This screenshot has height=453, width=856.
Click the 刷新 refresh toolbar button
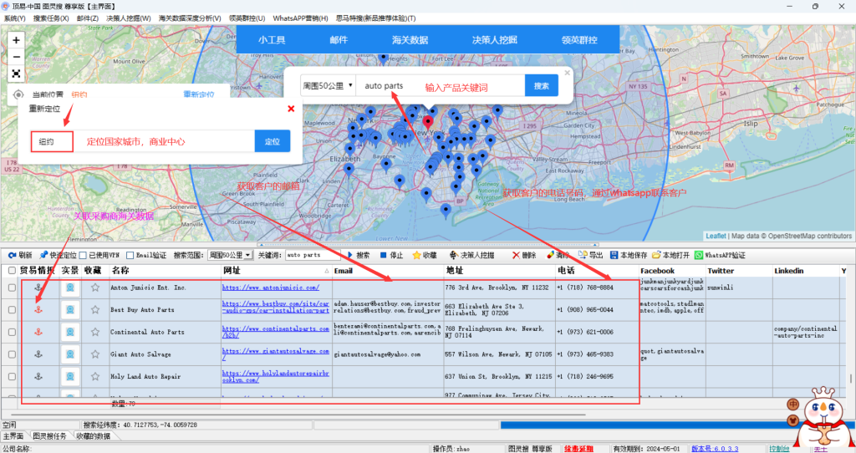20,255
